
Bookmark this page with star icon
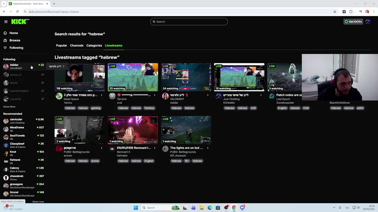coord(335,12)
